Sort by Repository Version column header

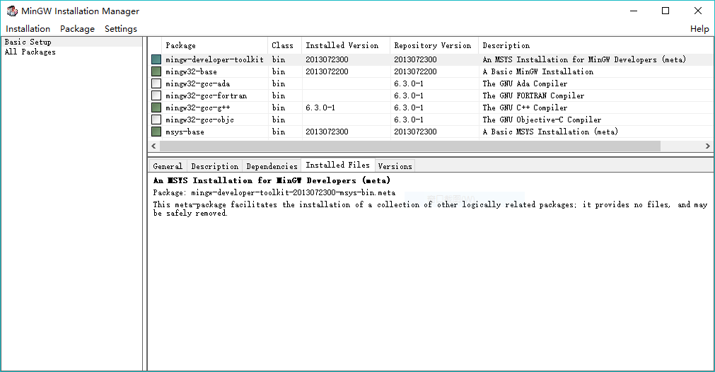[x=434, y=45]
